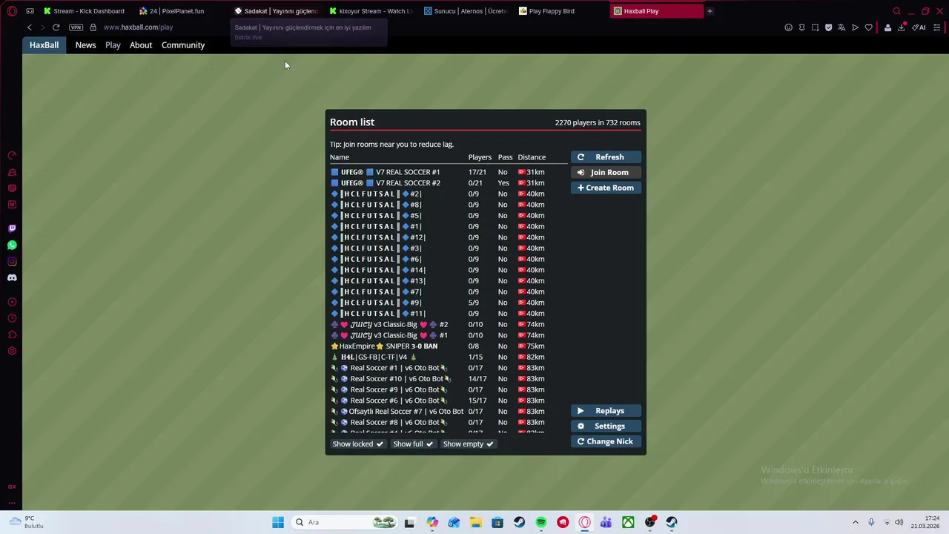Open Spotify from the taskbar
The height and width of the screenshot is (534, 949).
tap(540, 522)
